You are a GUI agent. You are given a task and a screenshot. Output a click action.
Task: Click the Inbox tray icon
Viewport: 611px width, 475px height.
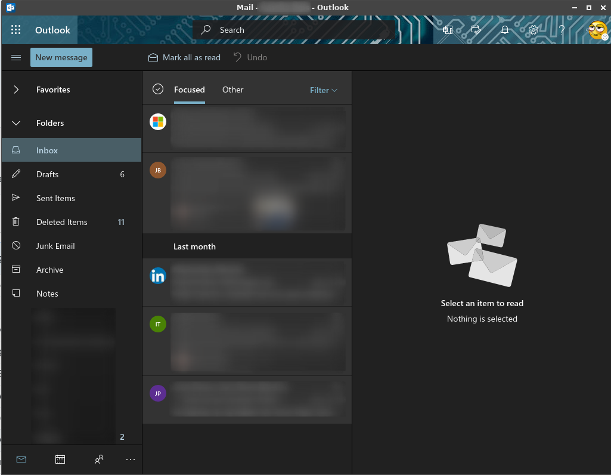coord(16,150)
